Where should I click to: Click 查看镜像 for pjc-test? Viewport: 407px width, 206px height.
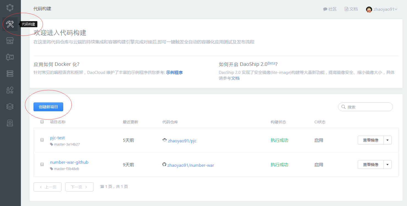click(x=371, y=140)
